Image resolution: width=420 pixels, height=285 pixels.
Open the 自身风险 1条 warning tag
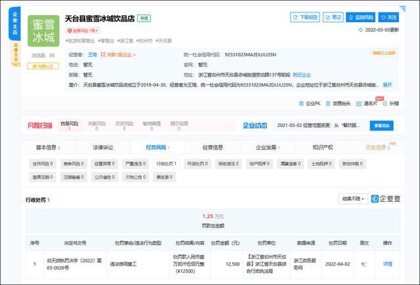coord(83,31)
